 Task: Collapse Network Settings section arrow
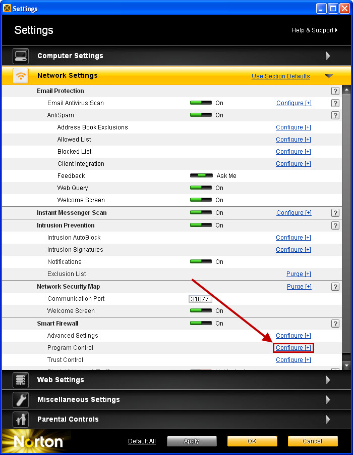[329, 76]
